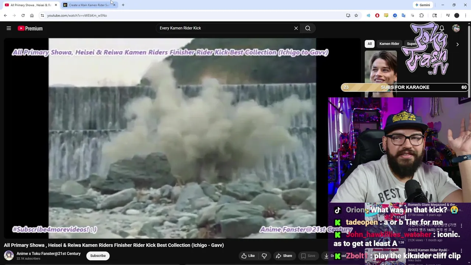Open Romeo's Giant Megazord recommended video
The width and height of the screenshot is (471, 265).
[x=431, y=205]
